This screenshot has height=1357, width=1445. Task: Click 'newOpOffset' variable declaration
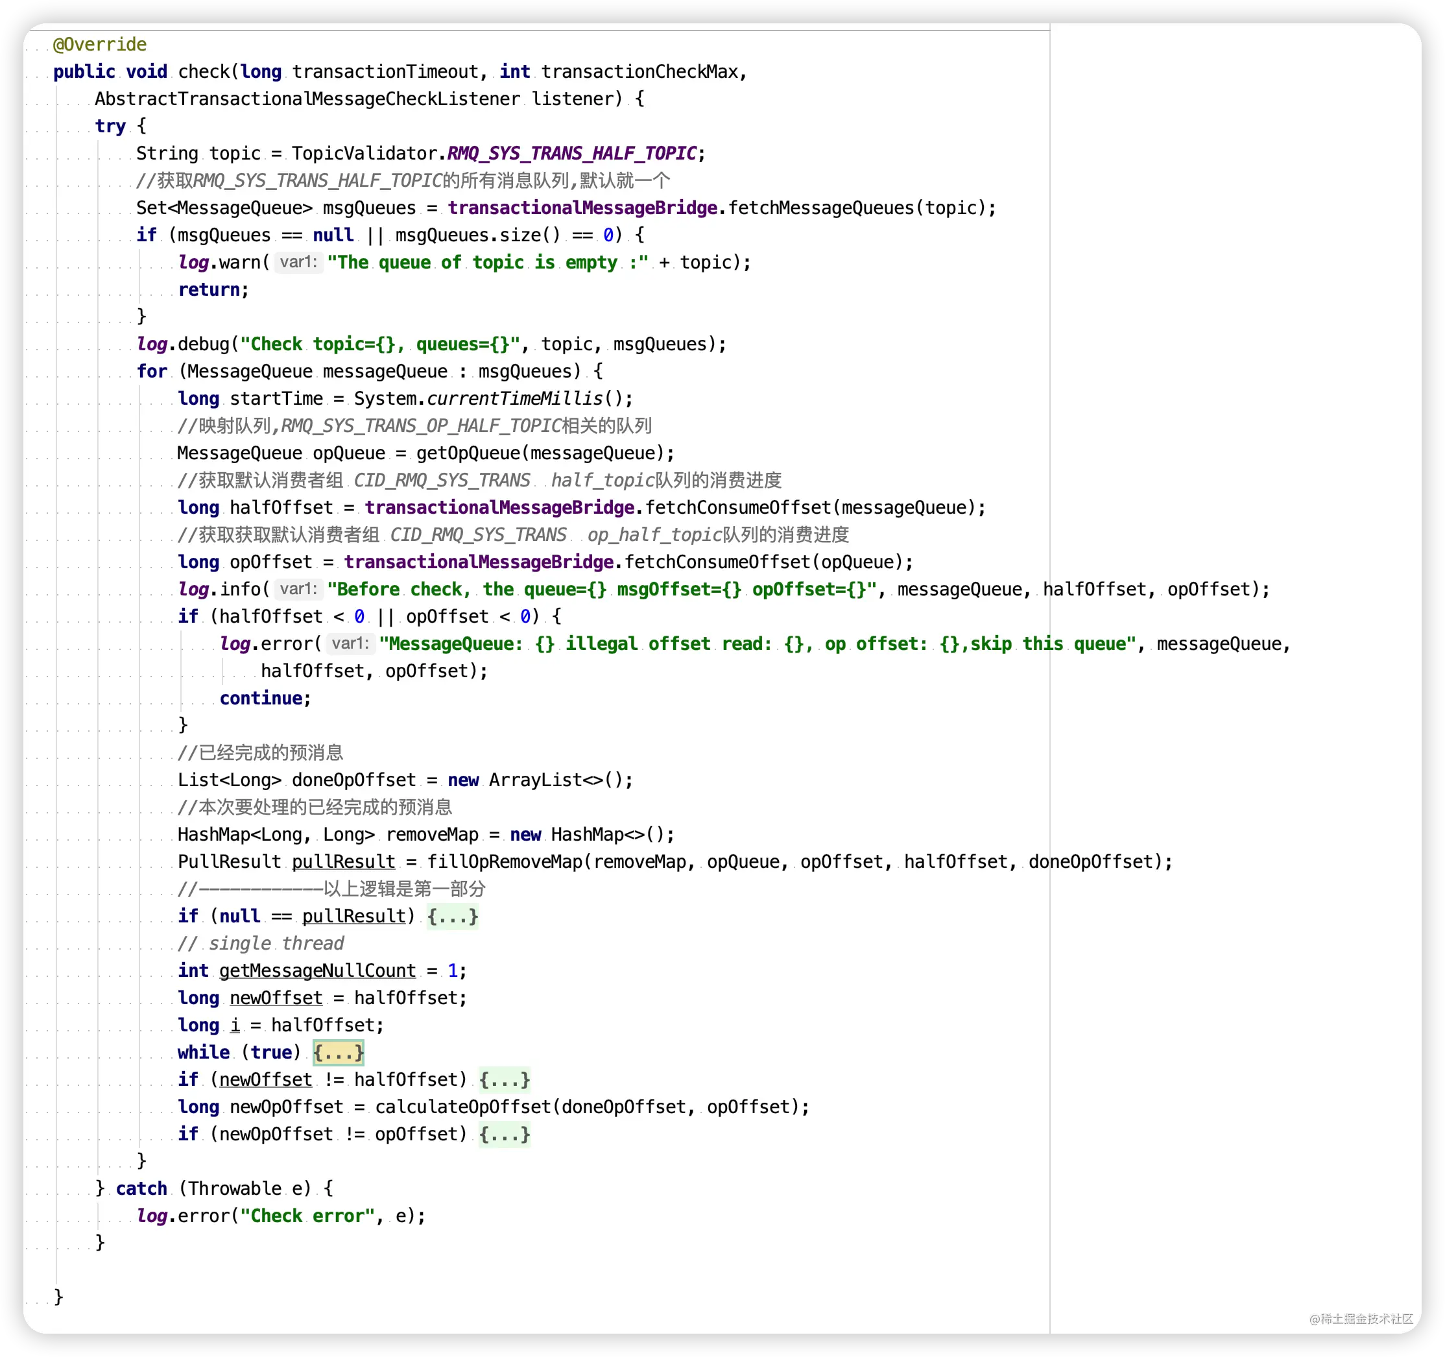pyautogui.click(x=287, y=1107)
